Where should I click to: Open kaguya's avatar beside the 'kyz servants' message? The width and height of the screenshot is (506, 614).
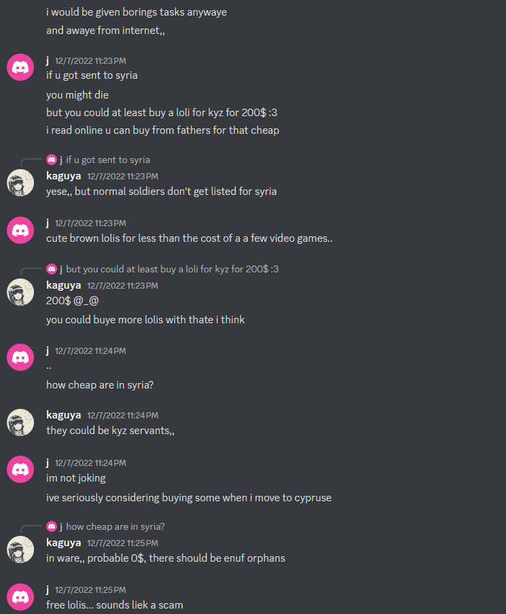point(20,422)
